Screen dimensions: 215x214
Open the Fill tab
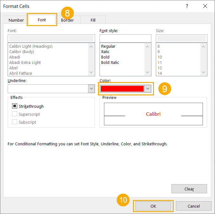(93, 20)
